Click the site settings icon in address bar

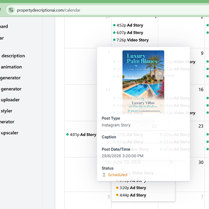(x=11, y=10)
